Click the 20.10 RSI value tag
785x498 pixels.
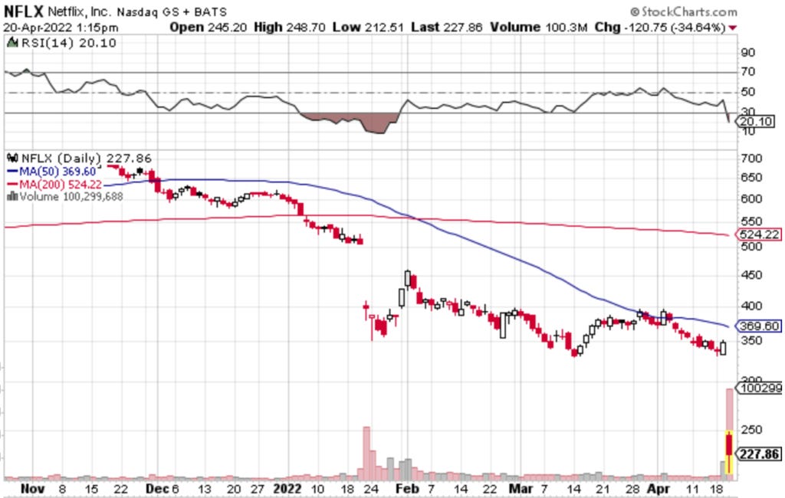tap(755, 122)
